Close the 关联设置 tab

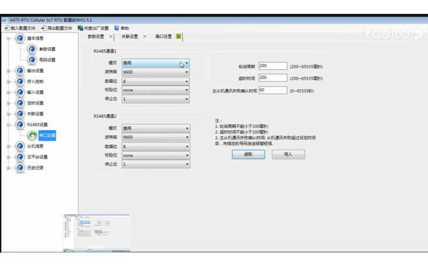pos(144,36)
